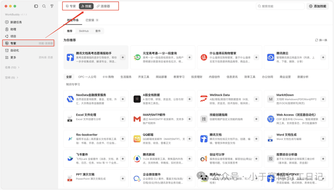Add the 什么值得买购物管家 skill

pos(256,57)
